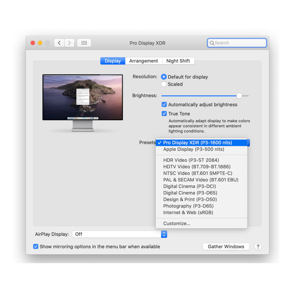
Task: Go back with the left chevron button
Action: pos(59,43)
